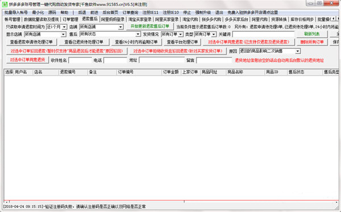
Task: Sort by the 售后状态 column header
Action: (305, 72)
